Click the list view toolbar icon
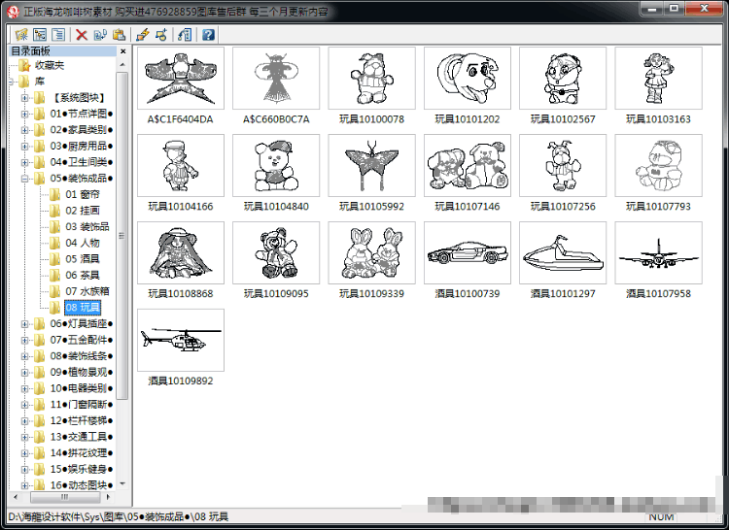The width and height of the screenshot is (729, 530). click(58, 34)
